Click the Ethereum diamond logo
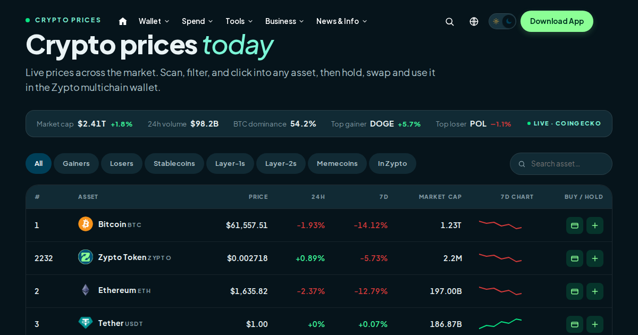Screen dimensions: 638x335 [86, 290]
